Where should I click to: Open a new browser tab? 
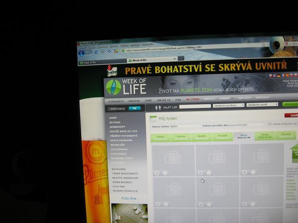pyautogui.click(x=181, y=58)
